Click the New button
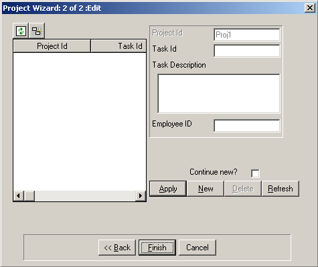The image size is (318, 267). click(206, 189)
